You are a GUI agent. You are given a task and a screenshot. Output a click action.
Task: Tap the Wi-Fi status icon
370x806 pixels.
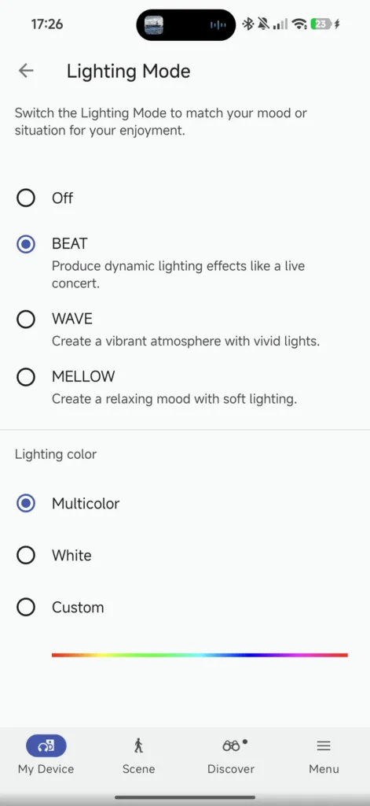point(299,24)
